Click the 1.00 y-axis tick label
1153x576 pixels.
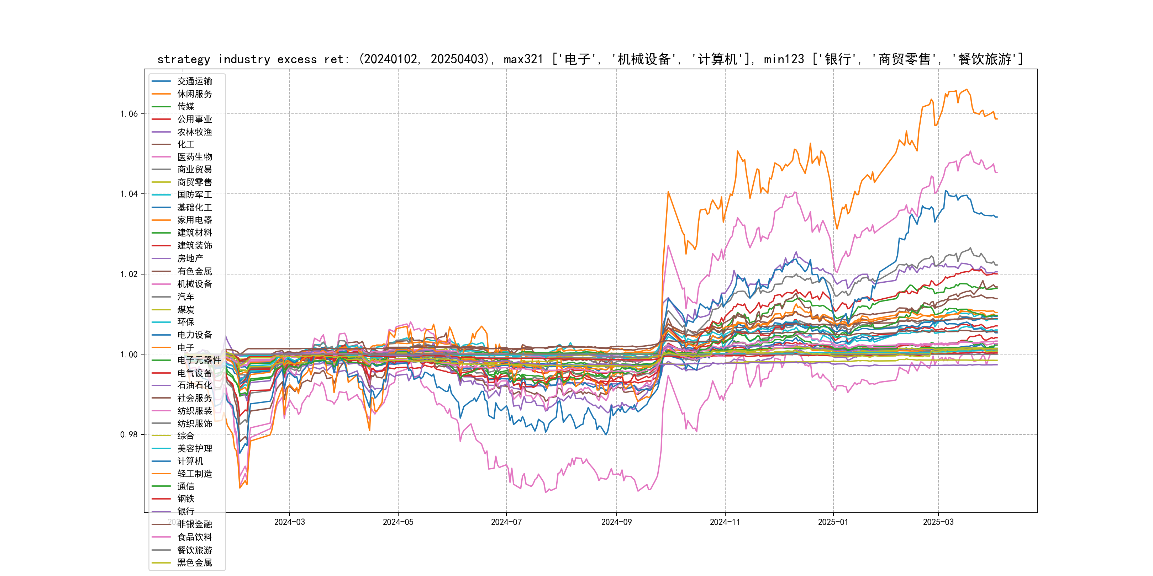tap(129, 354)
